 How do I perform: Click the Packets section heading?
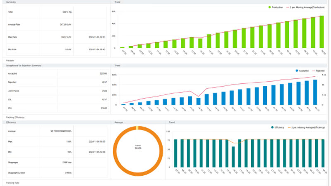click(10, 61)
